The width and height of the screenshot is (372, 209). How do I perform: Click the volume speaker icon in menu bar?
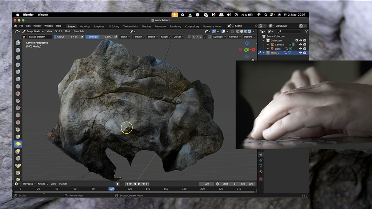tap(229, 15)
